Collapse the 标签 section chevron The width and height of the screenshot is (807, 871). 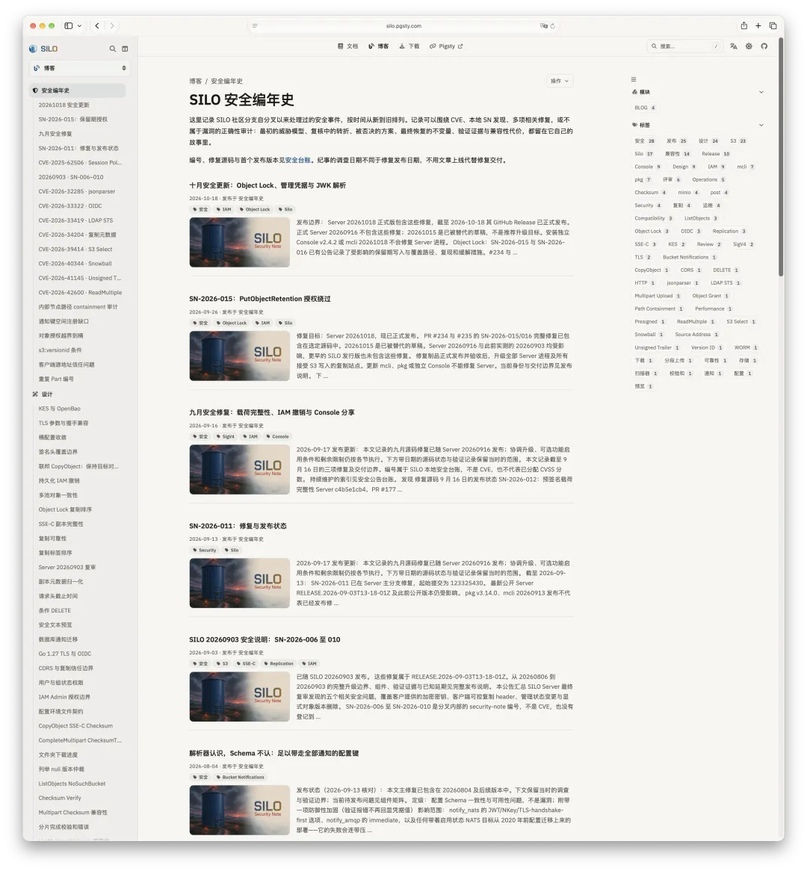(x=761, y=125)
